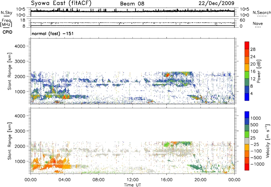Click the date '22/Dec/2009'
The height and width of the screenshot is (187, 271).
coord(216,3)
